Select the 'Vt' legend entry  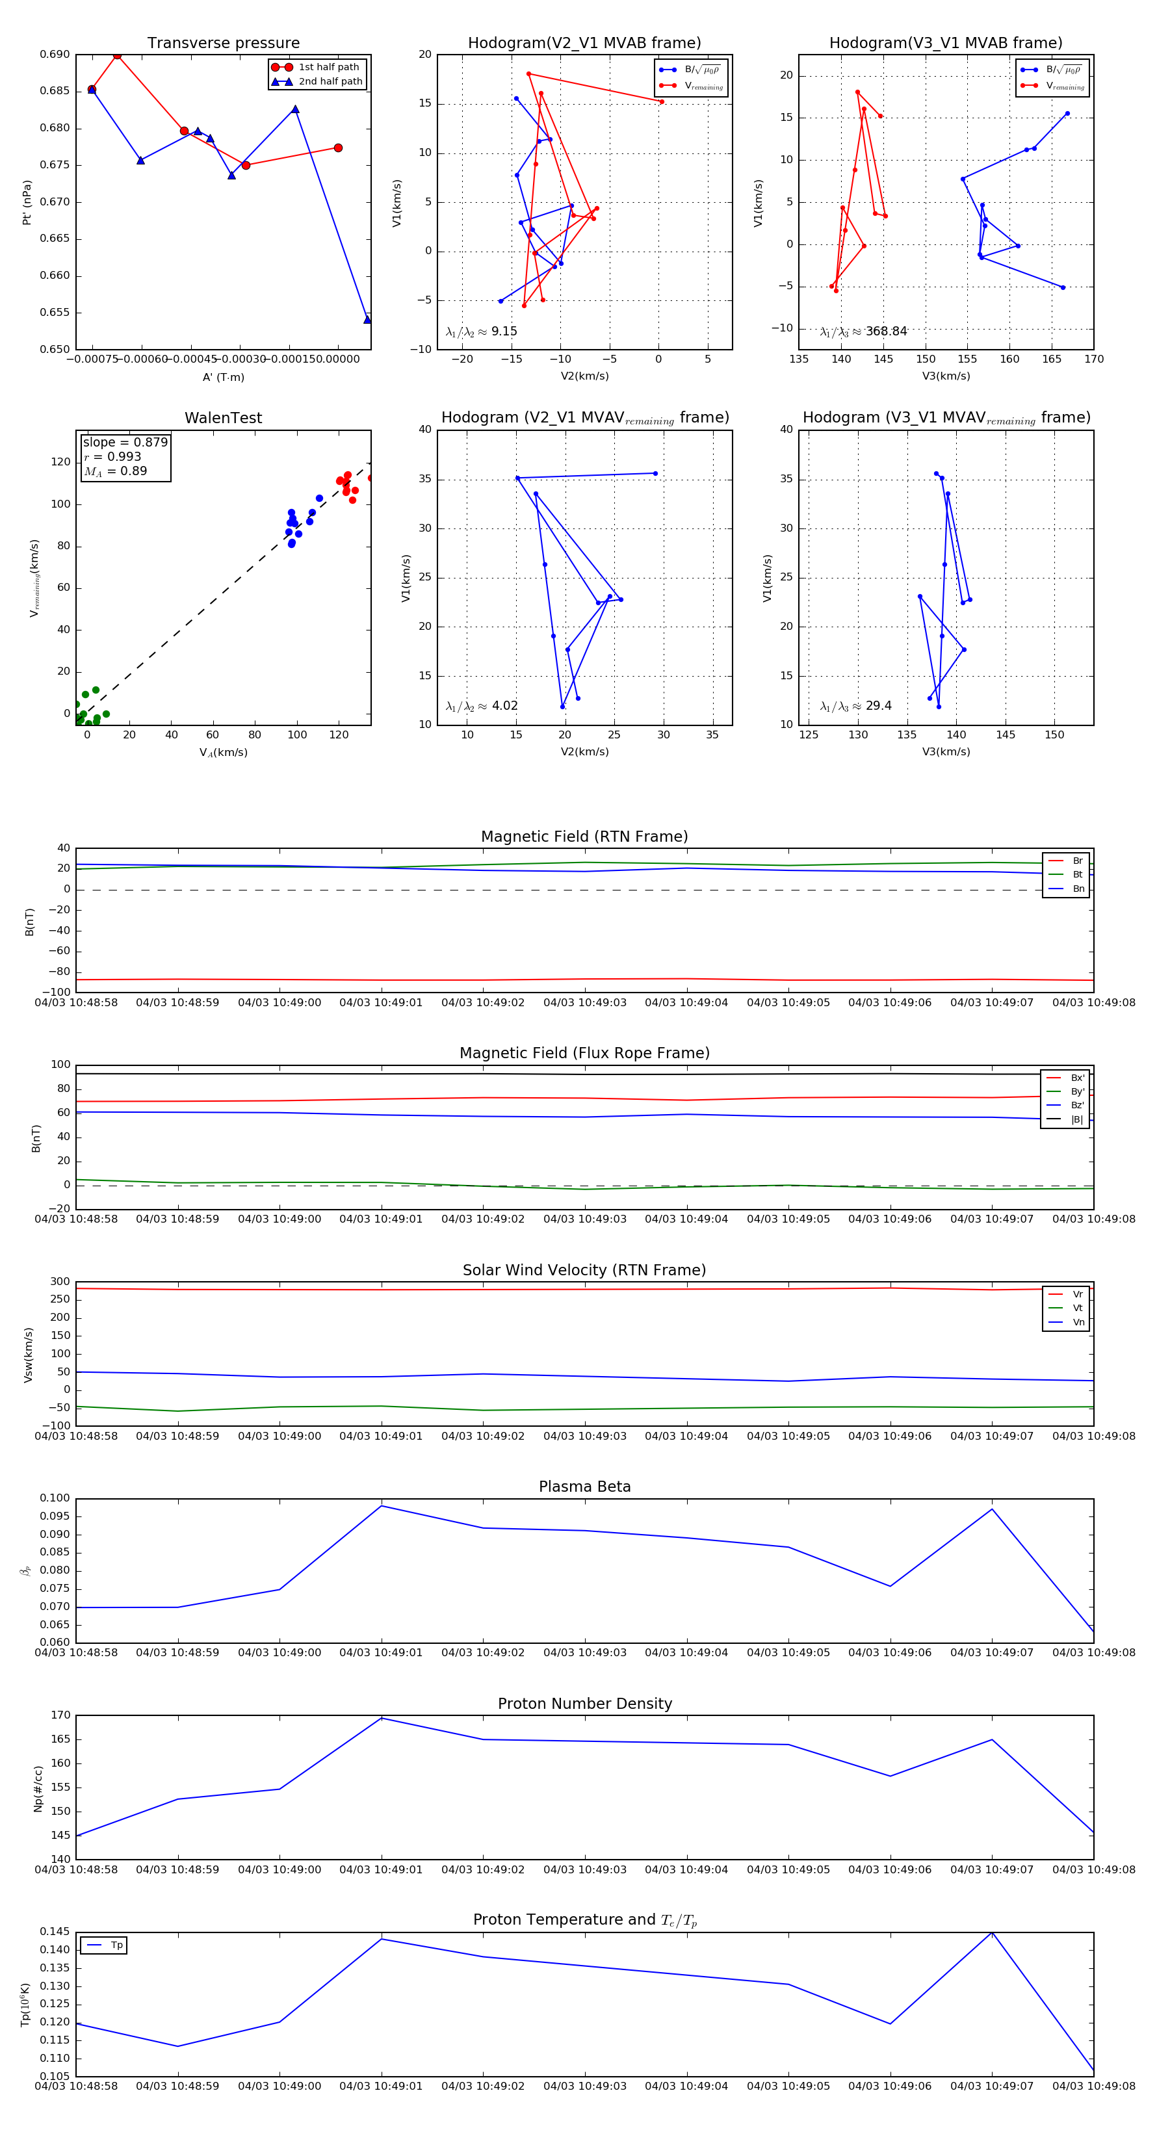click(1066, 1308)
